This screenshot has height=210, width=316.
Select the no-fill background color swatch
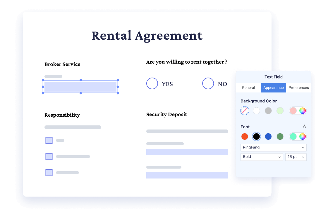[x=245, y=111]
